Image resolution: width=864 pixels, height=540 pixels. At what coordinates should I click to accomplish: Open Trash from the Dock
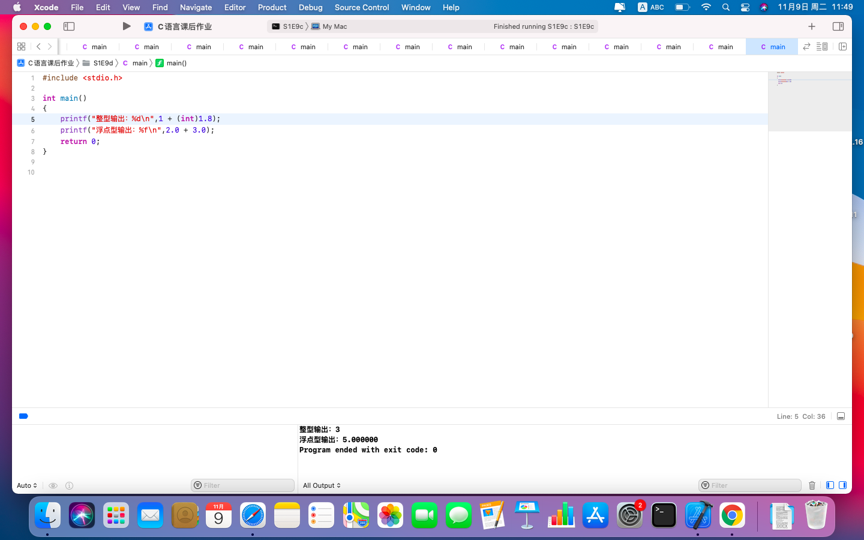816,515
